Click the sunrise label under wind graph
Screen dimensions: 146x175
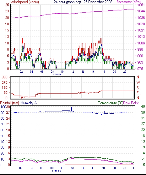pyautogui.click(x=57, y=74)
